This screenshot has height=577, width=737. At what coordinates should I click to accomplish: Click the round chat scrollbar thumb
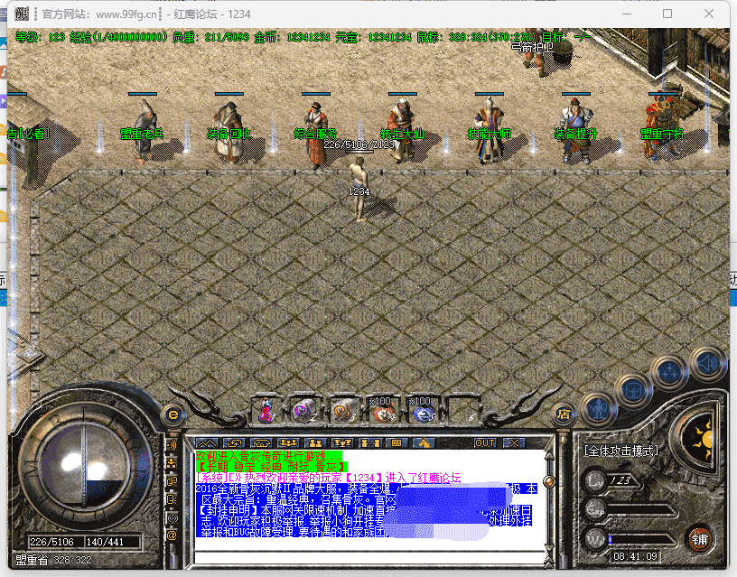click(x=548, y=481)
